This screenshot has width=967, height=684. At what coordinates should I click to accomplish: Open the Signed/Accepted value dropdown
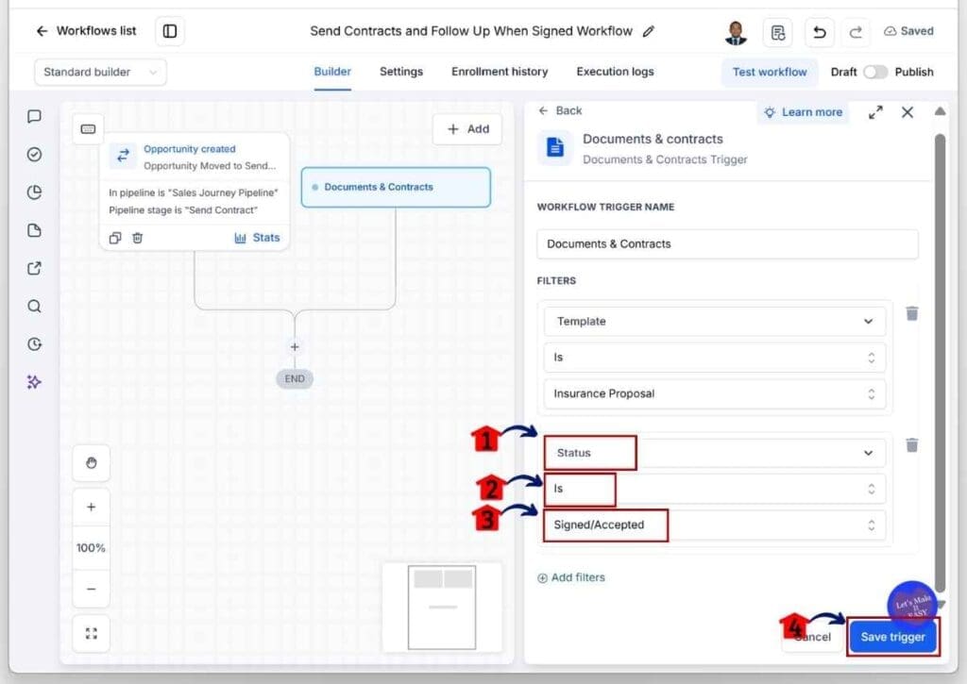[715, 526]
